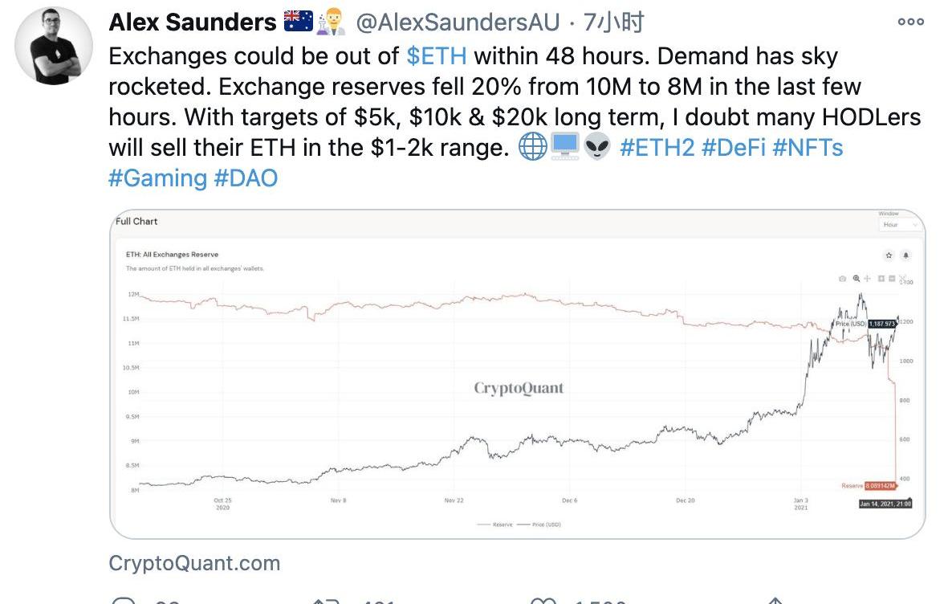The image size is (944, 604).
Task: Open Alex Saunders' profile avatar
Action: 54,46
